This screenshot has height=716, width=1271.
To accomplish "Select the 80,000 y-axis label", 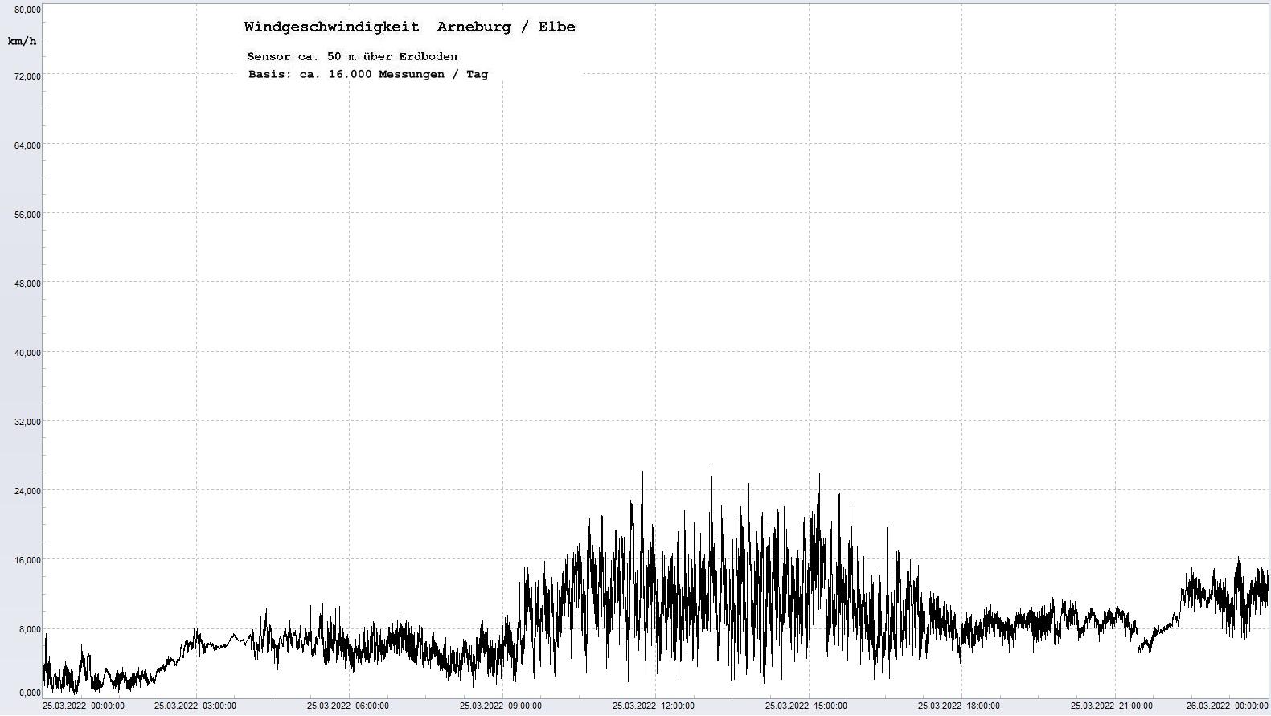I will click(28, 10).
